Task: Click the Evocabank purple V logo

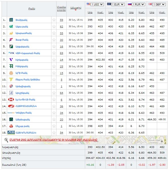Action: (x=11, y=60)
